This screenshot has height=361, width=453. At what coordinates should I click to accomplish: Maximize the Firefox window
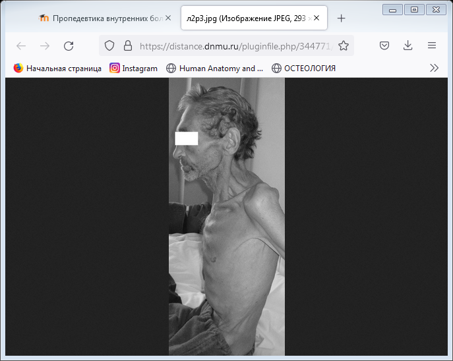click(414, 10)
